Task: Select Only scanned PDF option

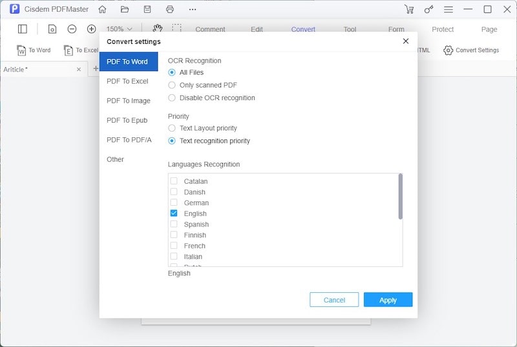Action: (172, 85)
